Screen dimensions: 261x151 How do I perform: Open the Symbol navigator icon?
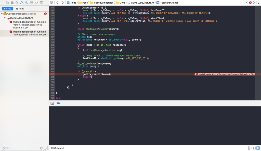tap(12, 3)
